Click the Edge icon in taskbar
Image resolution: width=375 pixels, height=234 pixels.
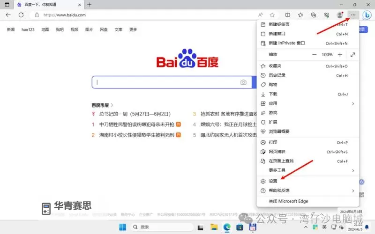tap(227, 227)
